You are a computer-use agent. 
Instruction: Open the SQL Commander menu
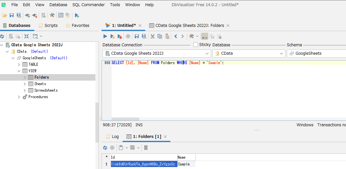tap(89, 5)
